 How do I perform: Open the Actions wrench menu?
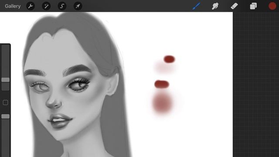[x=31, y=6]
